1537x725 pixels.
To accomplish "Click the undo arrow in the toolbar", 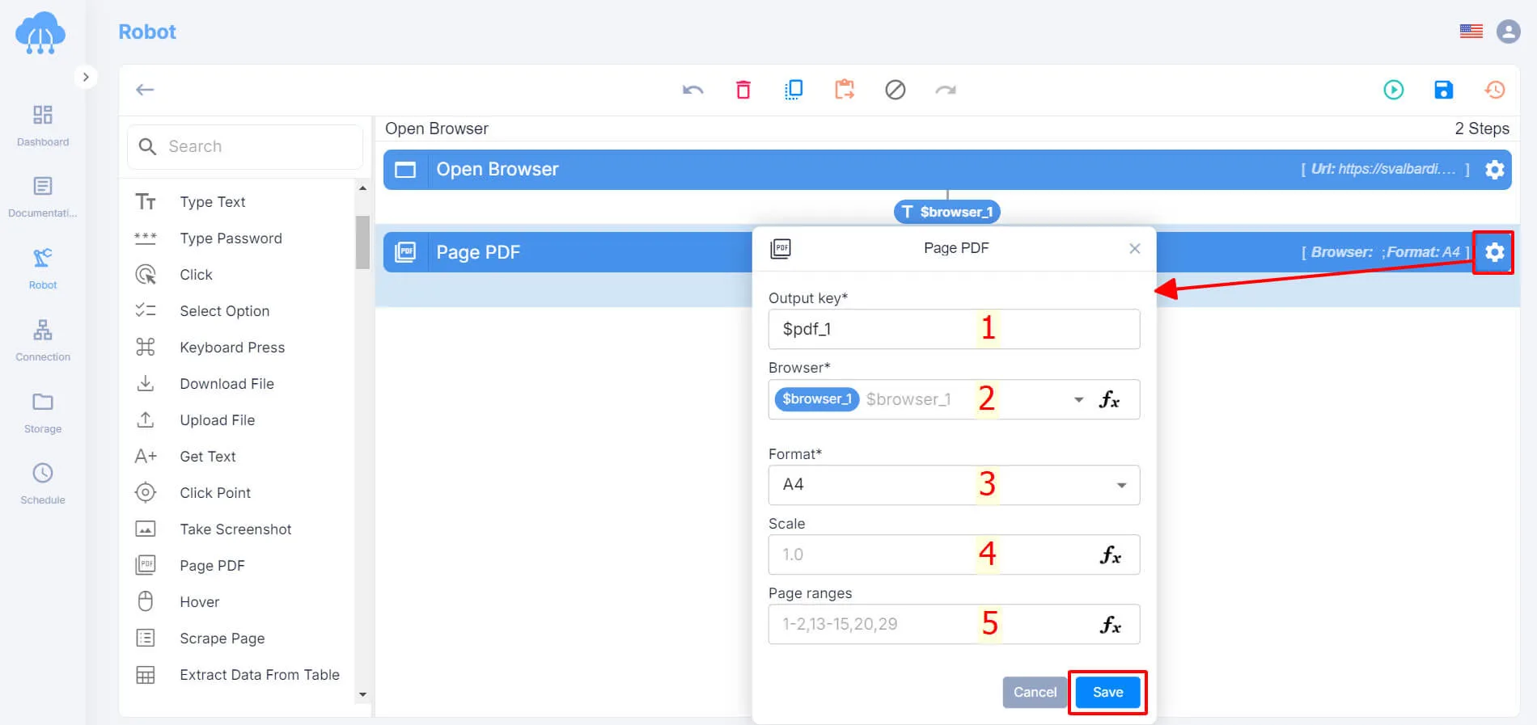I will point(692,90).
